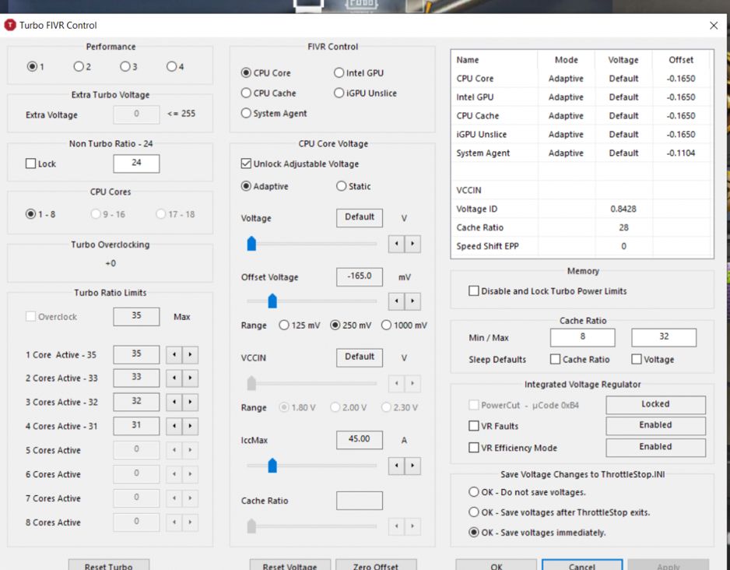The height and width of the screenshot is (570, 730).
Task: Set offset range to 1000 mV
Action: (386, 325)
